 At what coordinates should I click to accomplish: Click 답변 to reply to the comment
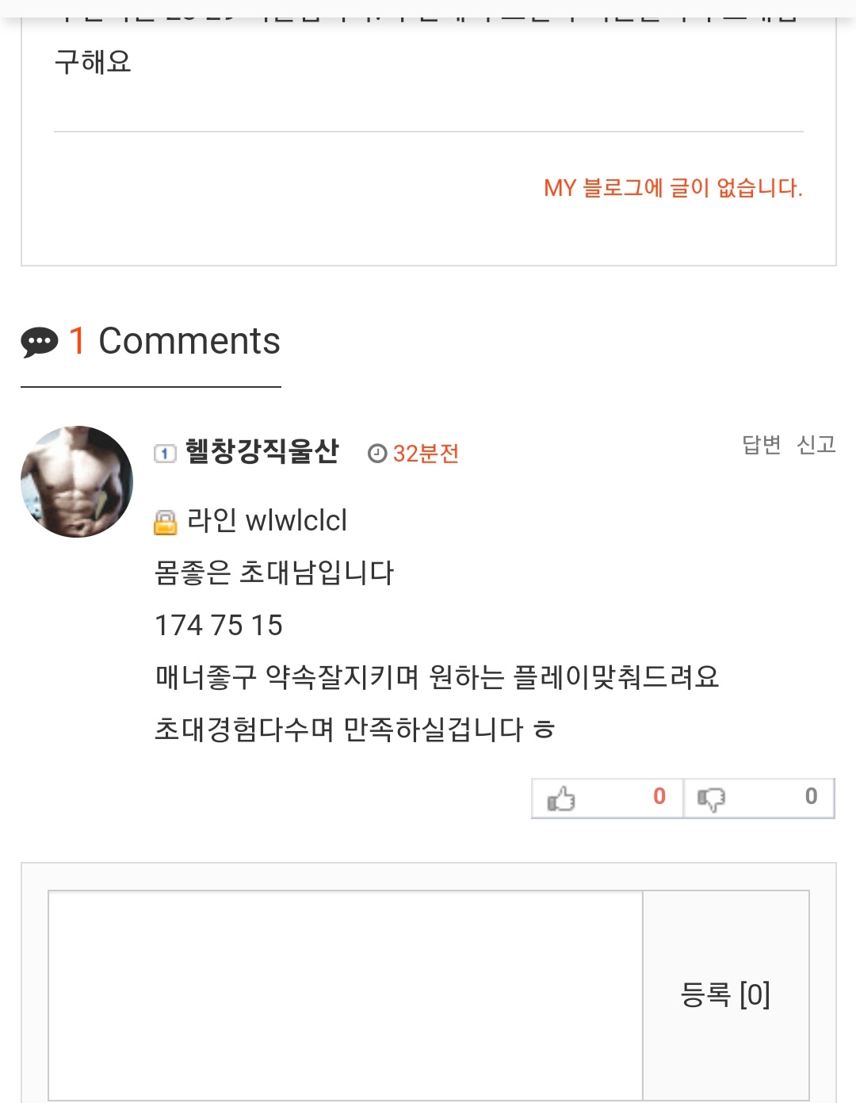[761, 445]
